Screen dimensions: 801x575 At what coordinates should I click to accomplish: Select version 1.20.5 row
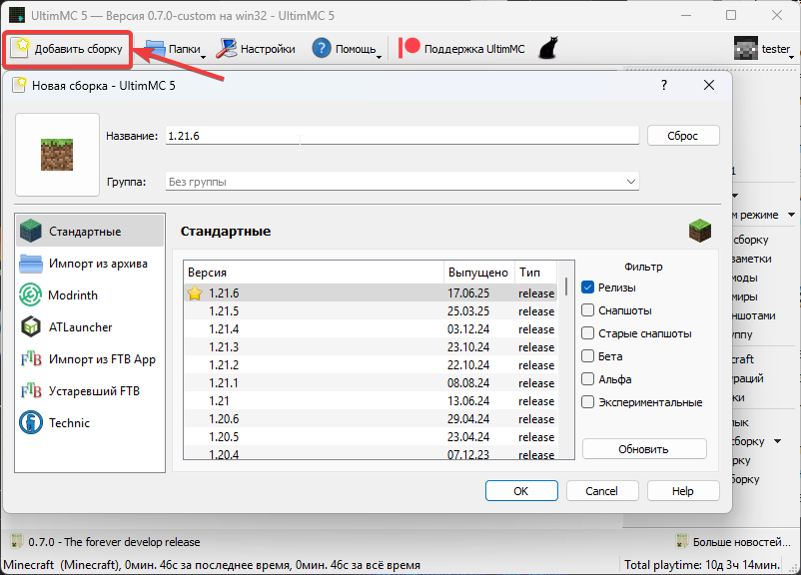[370, 436]
